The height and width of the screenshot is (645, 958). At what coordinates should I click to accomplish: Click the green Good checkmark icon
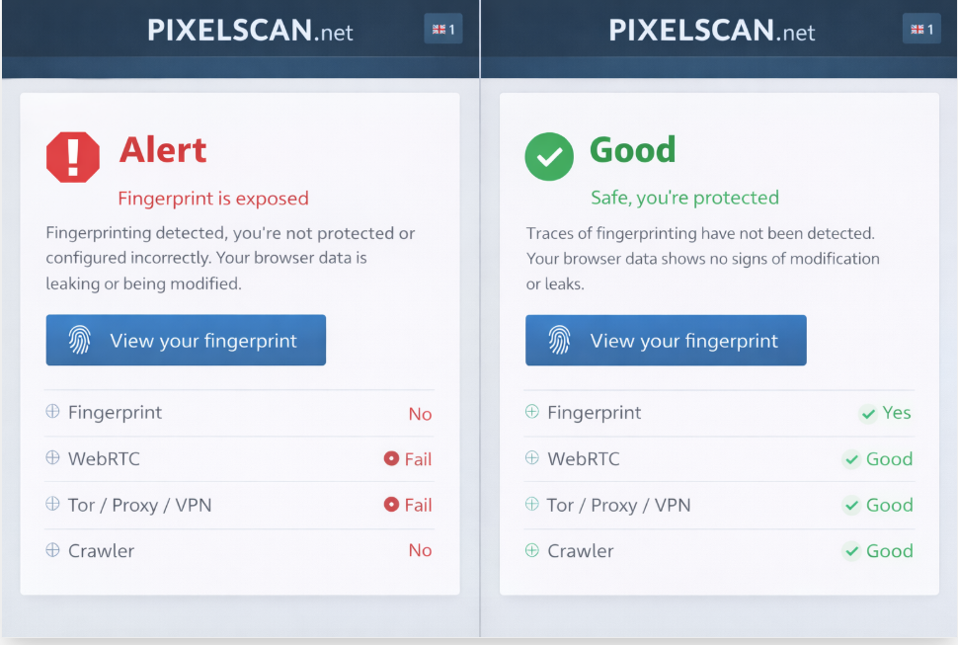tap(549, 156)
